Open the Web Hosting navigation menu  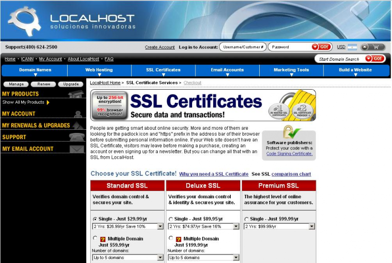[x=99, y=71]
